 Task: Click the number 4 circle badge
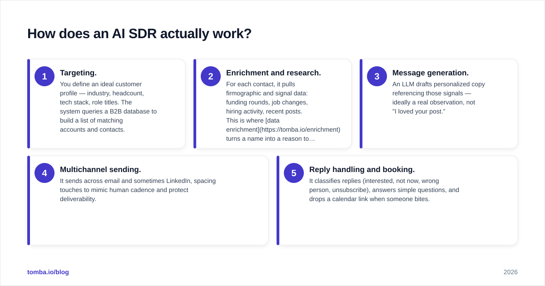(x=45, y=173)
